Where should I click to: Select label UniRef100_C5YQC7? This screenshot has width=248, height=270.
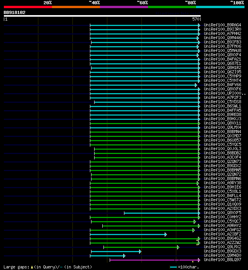[x=222, y=222]
